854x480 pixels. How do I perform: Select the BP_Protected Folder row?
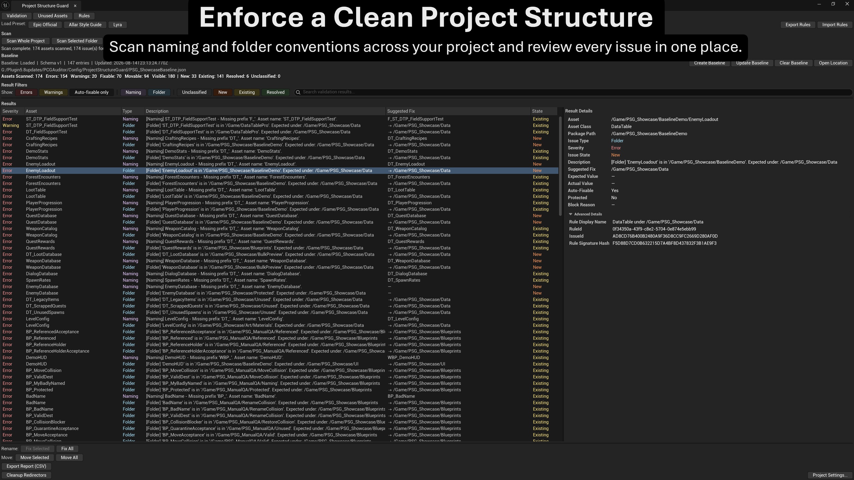(x=280, y=390)
